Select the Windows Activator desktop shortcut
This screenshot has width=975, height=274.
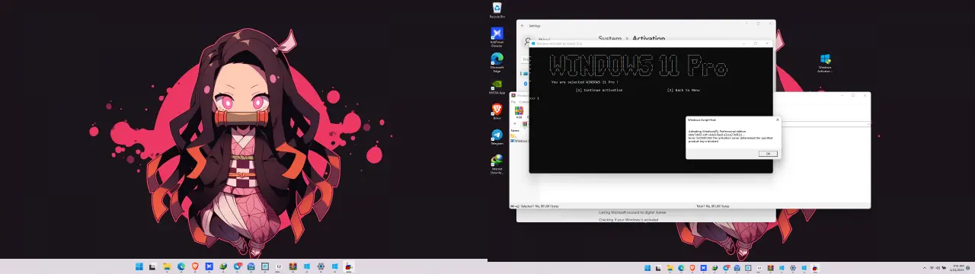[x=825, y=62]
